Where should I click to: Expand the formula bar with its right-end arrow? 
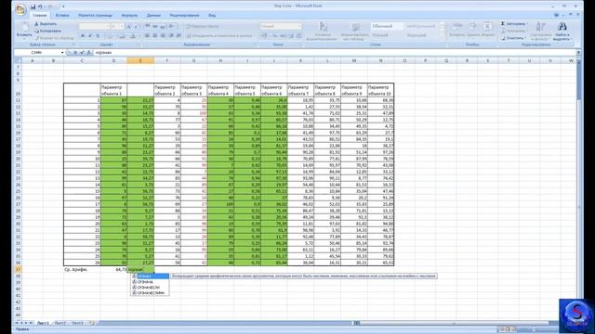point(578,53)
